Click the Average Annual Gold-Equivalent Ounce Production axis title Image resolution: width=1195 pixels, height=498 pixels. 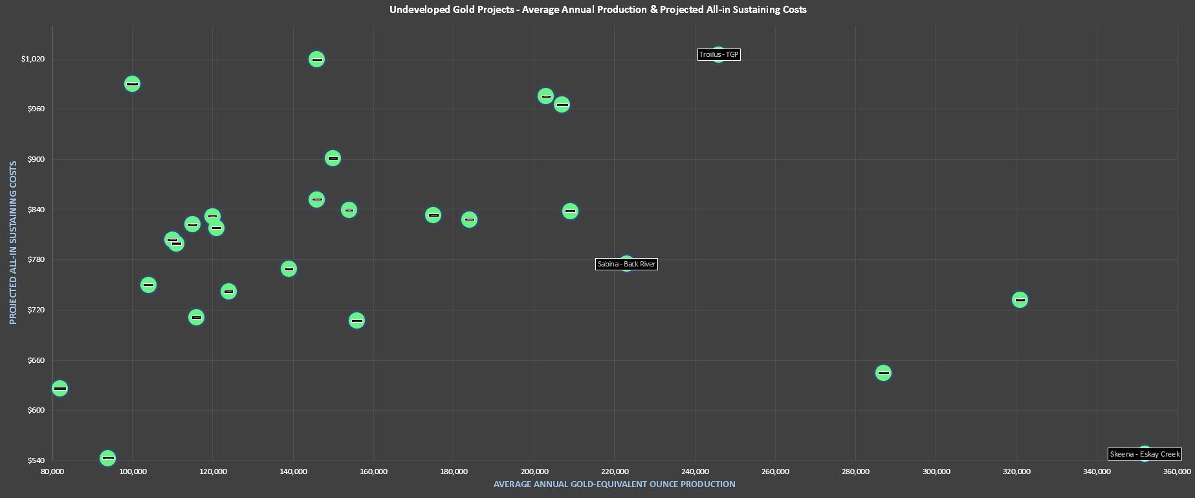614,484
